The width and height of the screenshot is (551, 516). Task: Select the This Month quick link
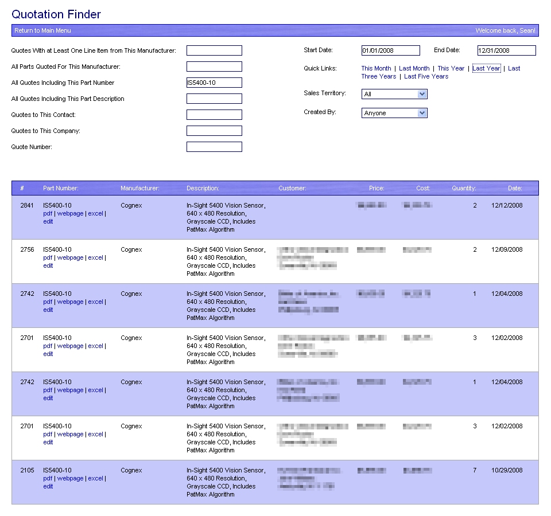click(376, 68)
